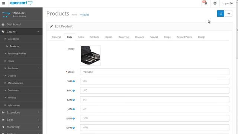Click the ISBN input field
Image resolution: width=238 pixels, height=134 pixels.
pyautogui.click(x=155, y=118)
